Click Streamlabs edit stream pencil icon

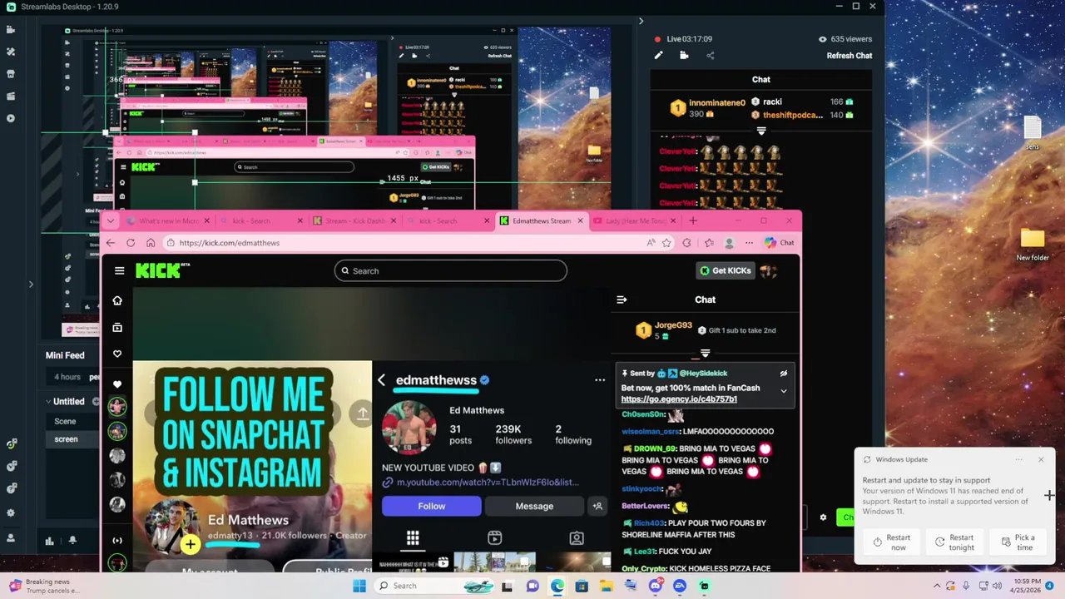pos(658,56)
